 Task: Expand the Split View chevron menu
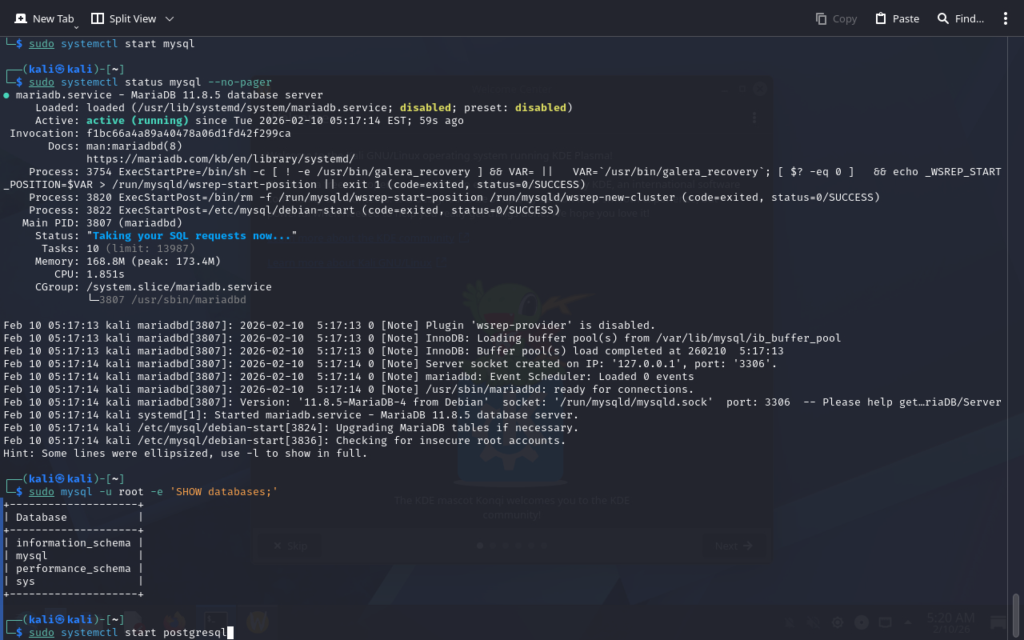(x=170, y=18)
